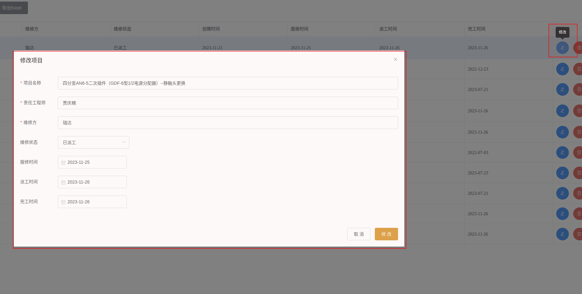The image size is (582, 294).
Task: Click the edit icon for the 2022-12-23 row
Action: (x=562, y=69)
